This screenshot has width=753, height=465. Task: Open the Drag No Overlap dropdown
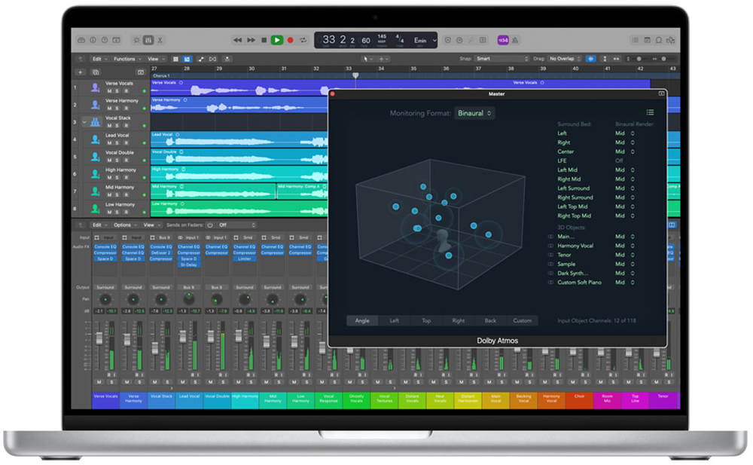[565, 59]
